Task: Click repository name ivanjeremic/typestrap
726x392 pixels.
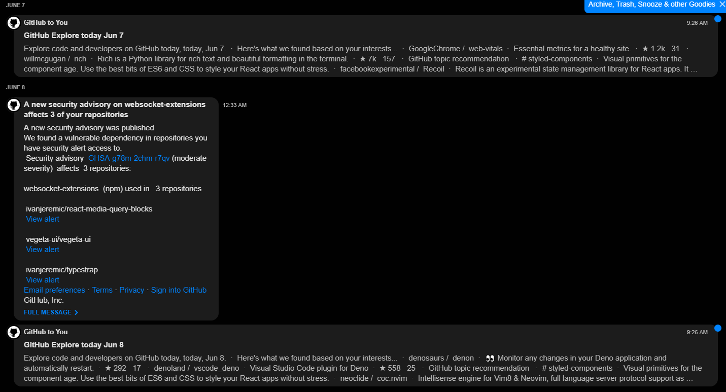Action: pyautogui.click(x=62, y=270)
